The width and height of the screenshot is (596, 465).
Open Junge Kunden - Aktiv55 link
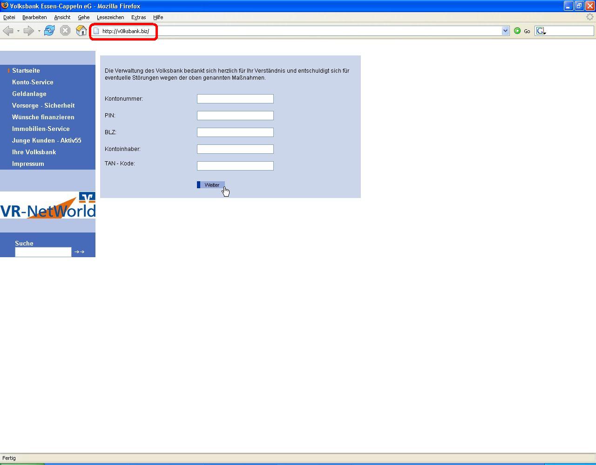47,140
